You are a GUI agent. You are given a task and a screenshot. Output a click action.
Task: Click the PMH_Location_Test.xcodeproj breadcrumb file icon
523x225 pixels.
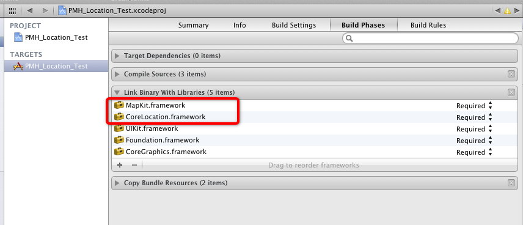[x=62, y=10]
